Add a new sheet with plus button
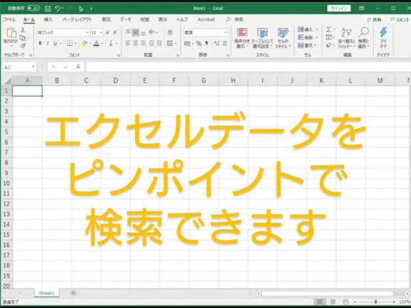This screenshot has height=308, width=411. coord(73,293)
